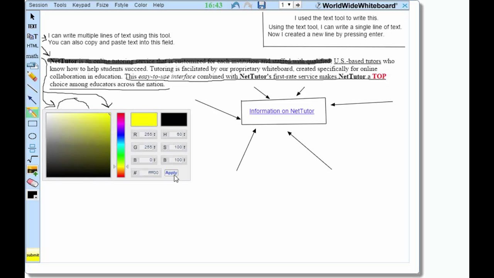Viewport: 494px width, 278px height.
Task: Click the Information on NetTutor link
Action: (x=282, y=111)
